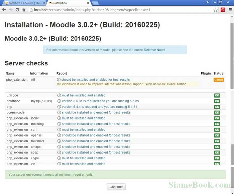
Task: Click the 'Server checks' heading
Action: click(26, 63)
